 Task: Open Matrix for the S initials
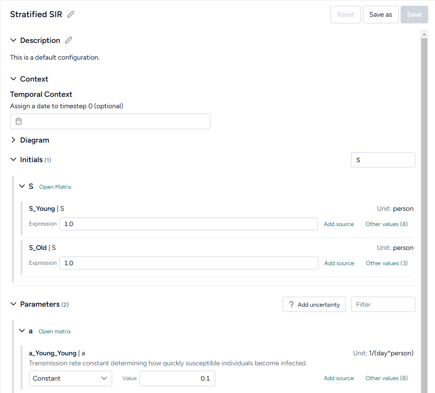[55, 187]
